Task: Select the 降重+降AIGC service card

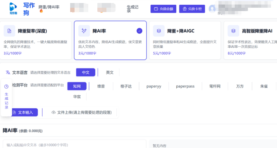Action: coord(185,40)
